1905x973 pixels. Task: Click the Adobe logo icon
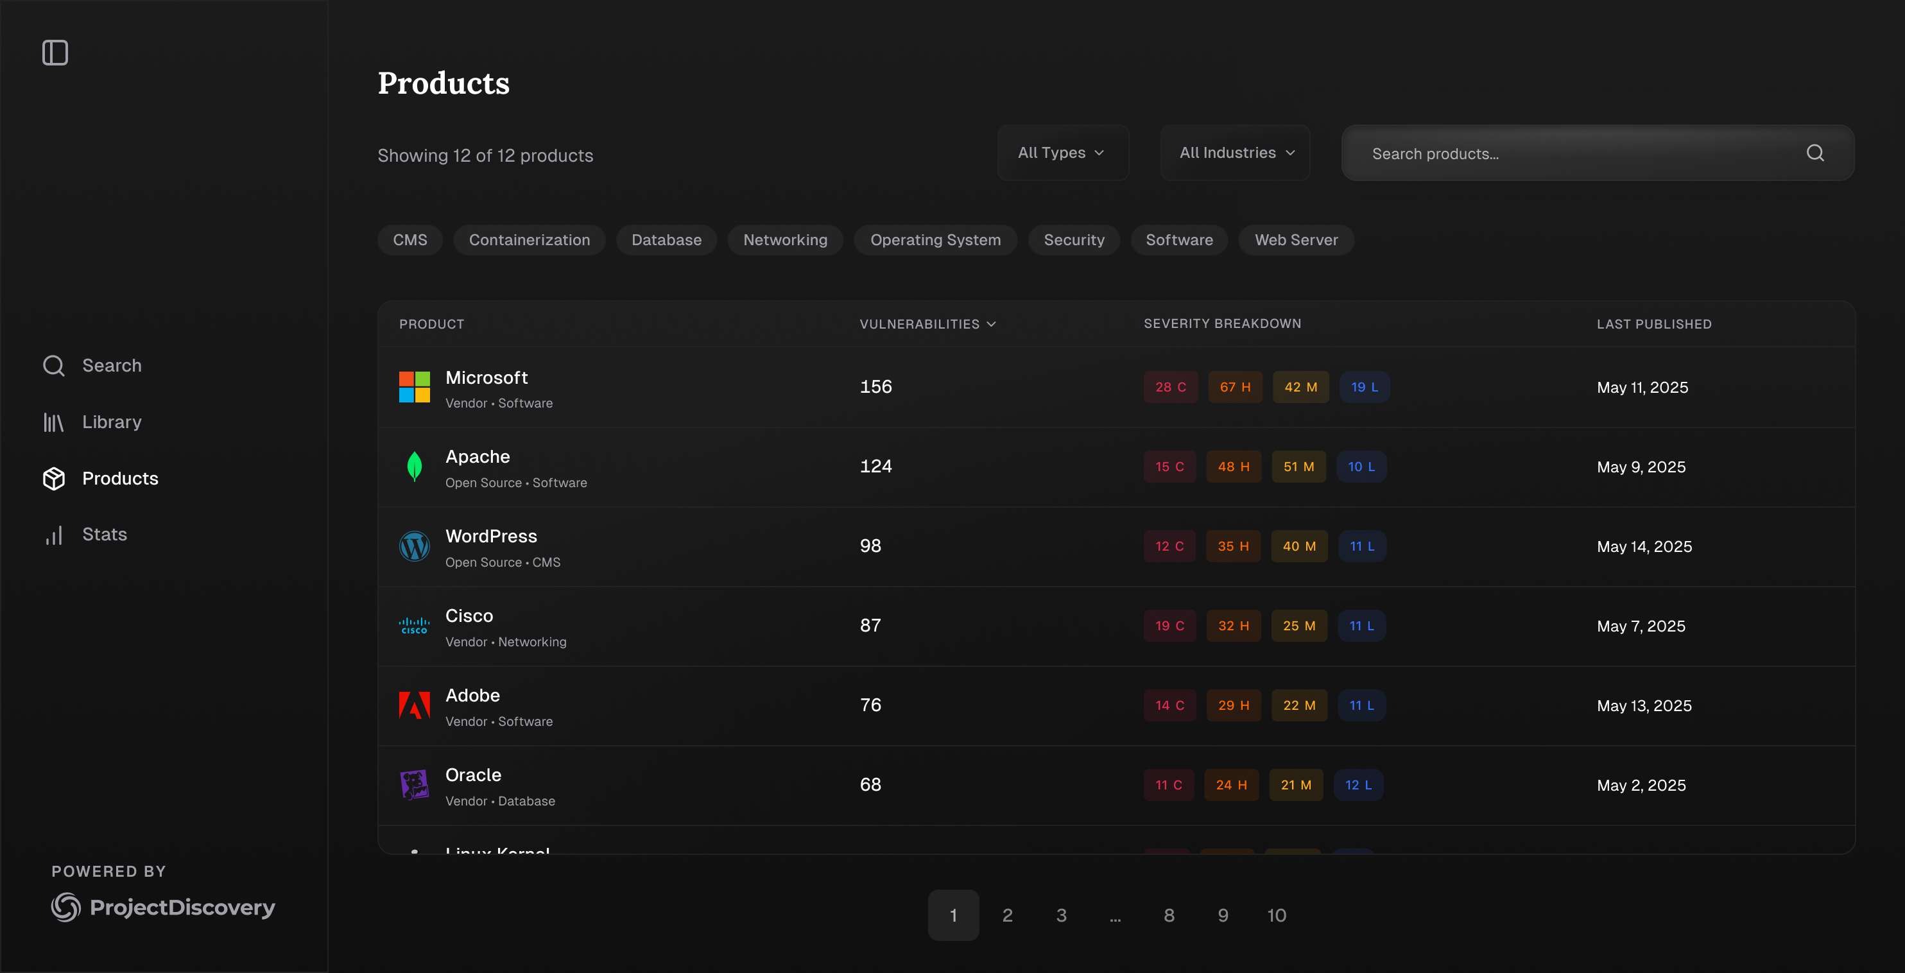click(414, 705)
